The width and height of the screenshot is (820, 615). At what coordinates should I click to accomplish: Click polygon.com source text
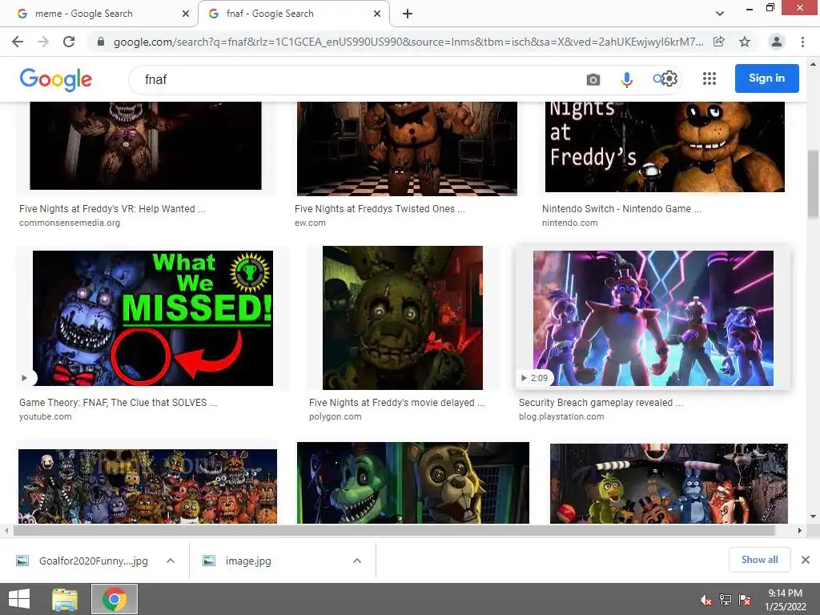336,416
